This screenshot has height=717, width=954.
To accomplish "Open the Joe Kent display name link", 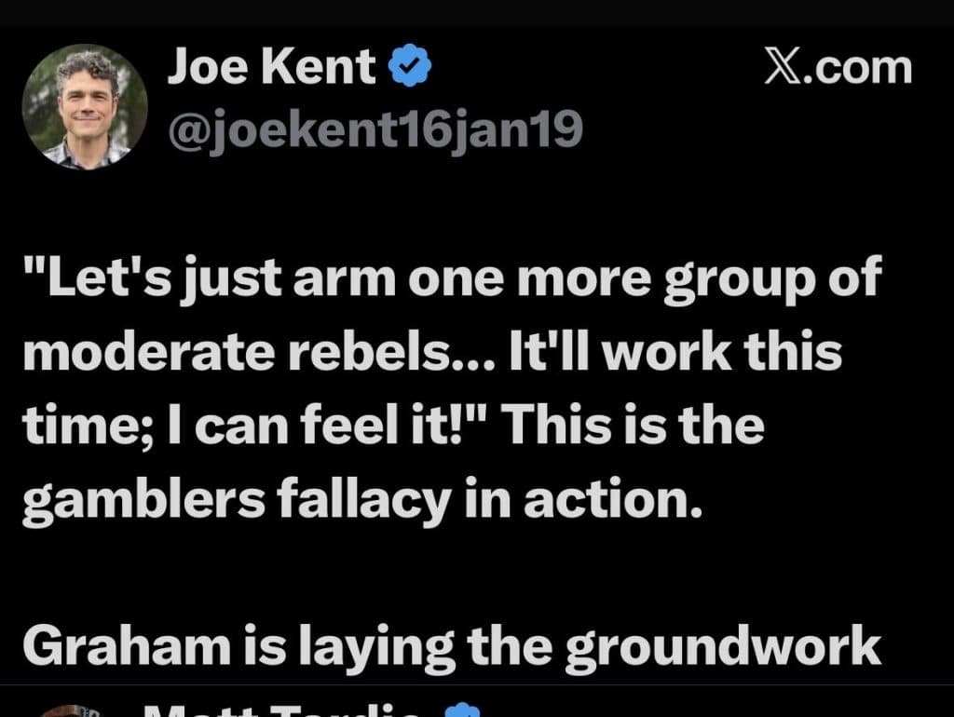I will click(271, 66).
